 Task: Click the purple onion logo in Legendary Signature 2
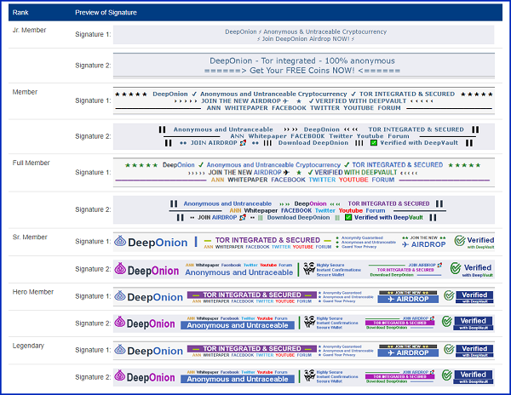click(119, 375)
